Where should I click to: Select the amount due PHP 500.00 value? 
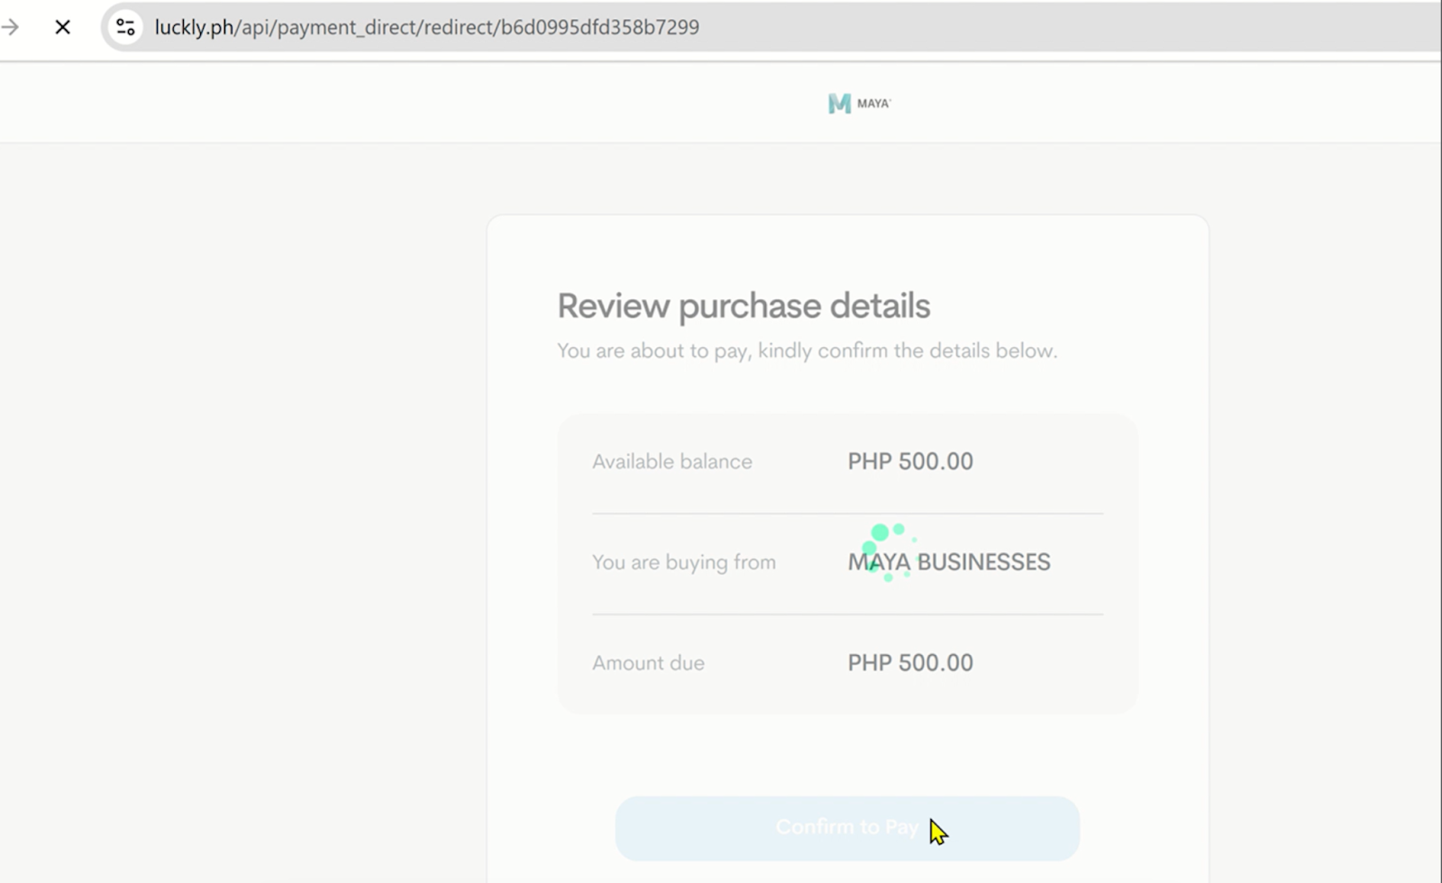pos(909,663)
